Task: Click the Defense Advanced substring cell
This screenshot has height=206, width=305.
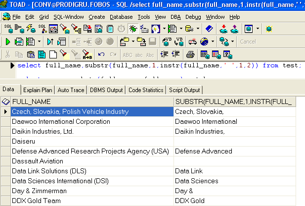Action: [x=235, y=152]
